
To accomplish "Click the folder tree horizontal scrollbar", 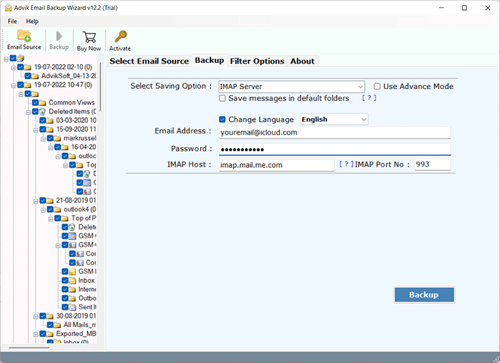I will [29, 348].
